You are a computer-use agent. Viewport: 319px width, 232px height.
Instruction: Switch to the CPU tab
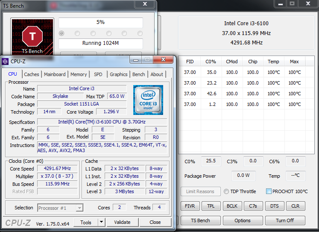(x=13, y=74)
